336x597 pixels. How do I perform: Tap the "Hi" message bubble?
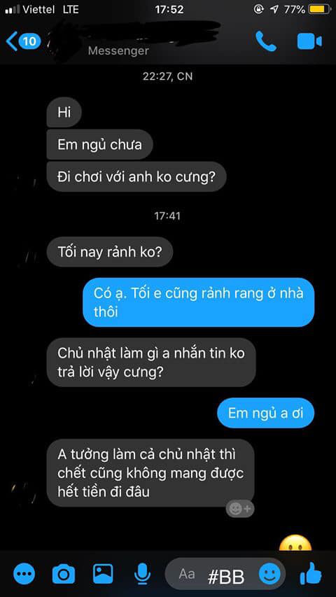(64, 113)
